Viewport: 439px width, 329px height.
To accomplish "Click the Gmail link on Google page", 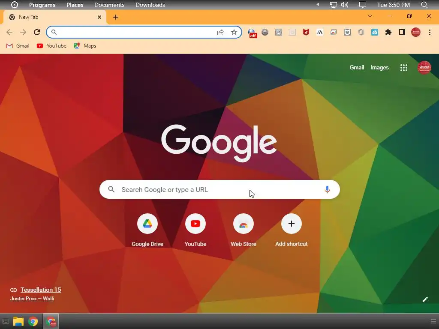I will pyautogui.click(x=357, y=67).
